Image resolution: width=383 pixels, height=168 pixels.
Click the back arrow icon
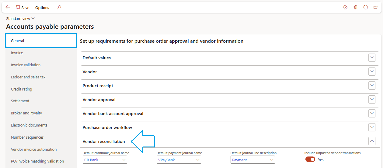(x=8, y=7)
